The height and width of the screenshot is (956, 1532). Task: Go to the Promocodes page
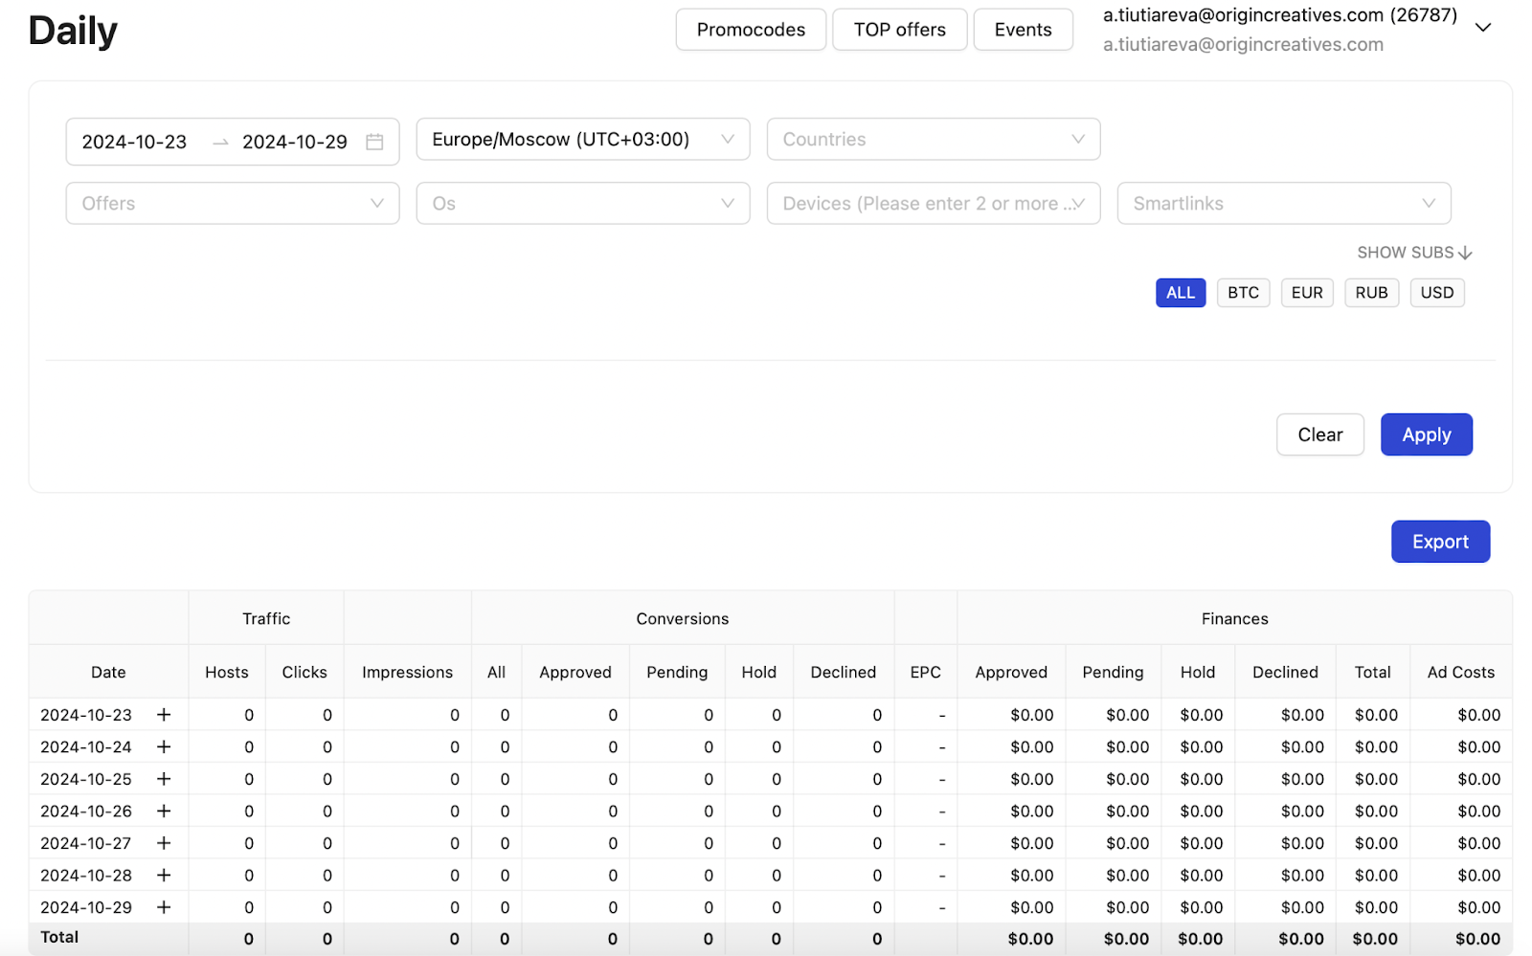[x=751, y=30]
